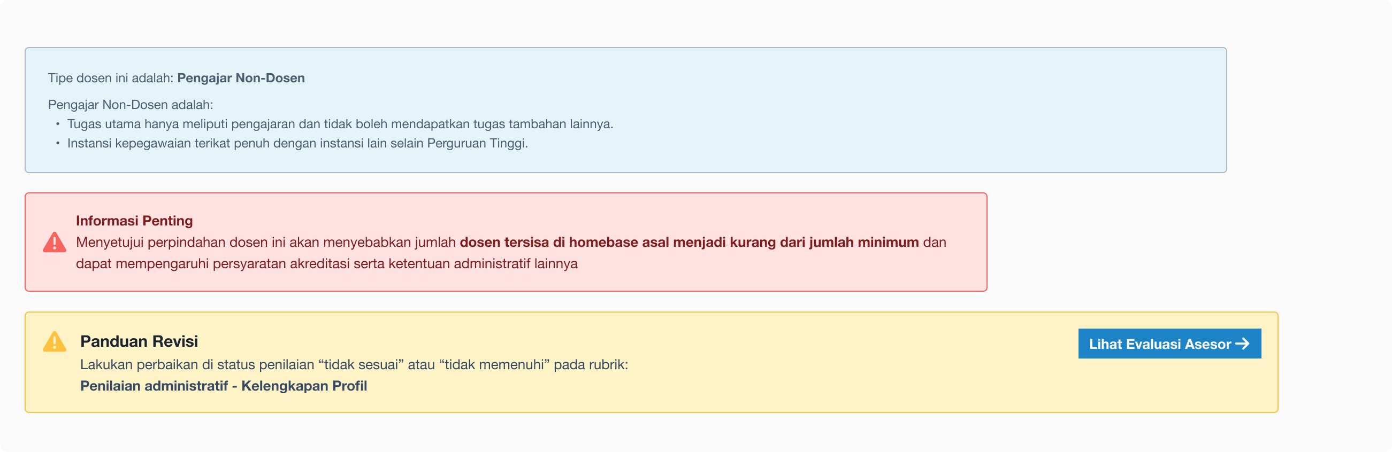Click the bold Pengajar Non-Dosen label
Image resolution: width=1392 pixels, height=452 pixels.
(241, 78)
